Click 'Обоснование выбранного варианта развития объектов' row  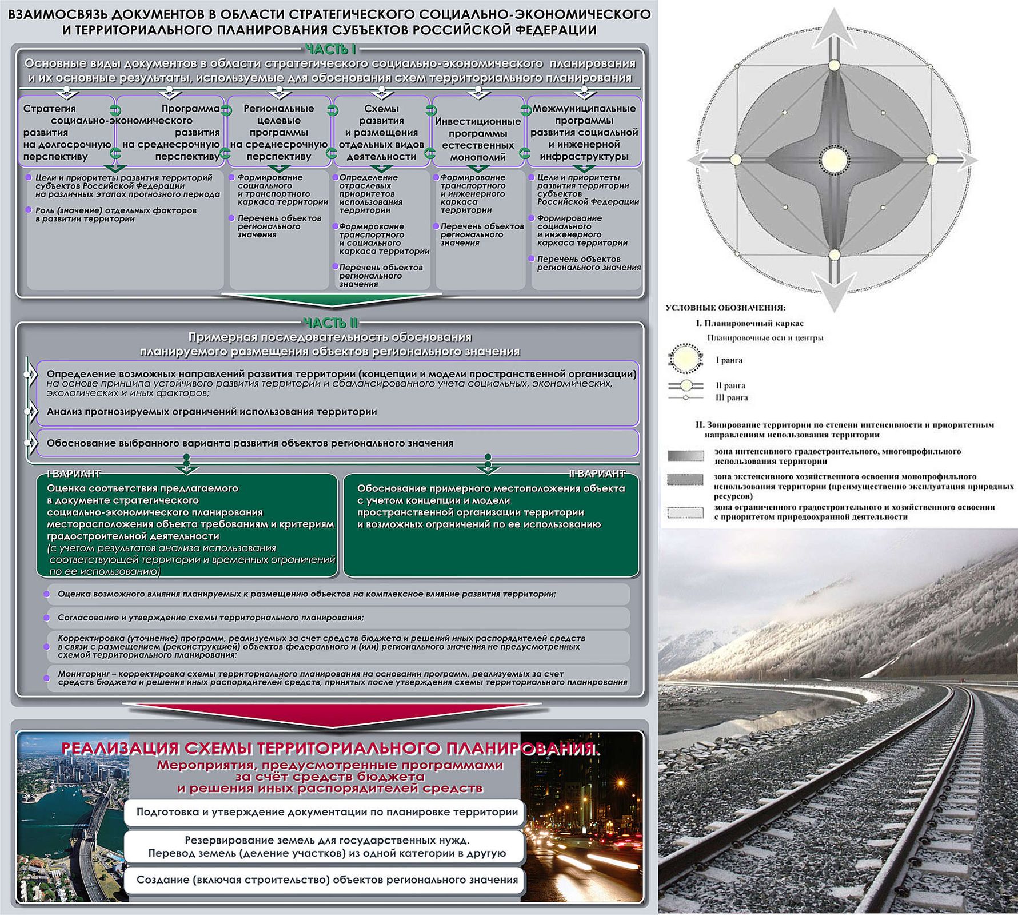(x=337, y=443)
